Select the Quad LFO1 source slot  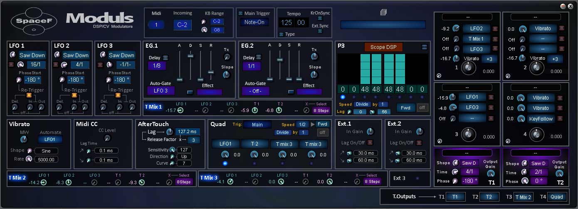[225, 144]
